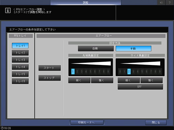Screen dimensions: 174x130
Task: Switch to the 調整 tab
Action: [x=85, y=2]
